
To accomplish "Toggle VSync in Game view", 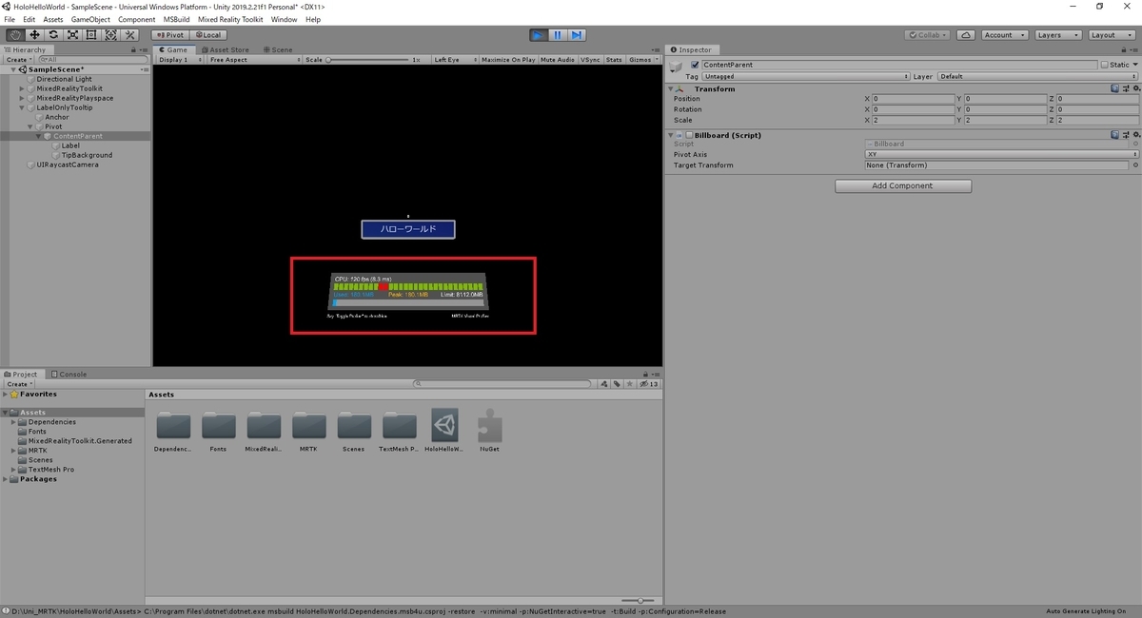I will 590,60.
